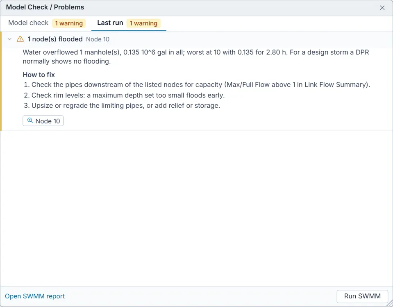The image size is (393, 307).
Task: Open SWMM report link
Action: (35, 296)
